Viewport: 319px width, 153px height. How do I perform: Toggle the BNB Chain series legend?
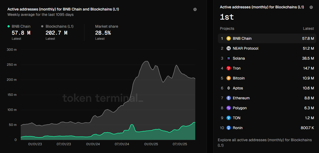point(21,26)
